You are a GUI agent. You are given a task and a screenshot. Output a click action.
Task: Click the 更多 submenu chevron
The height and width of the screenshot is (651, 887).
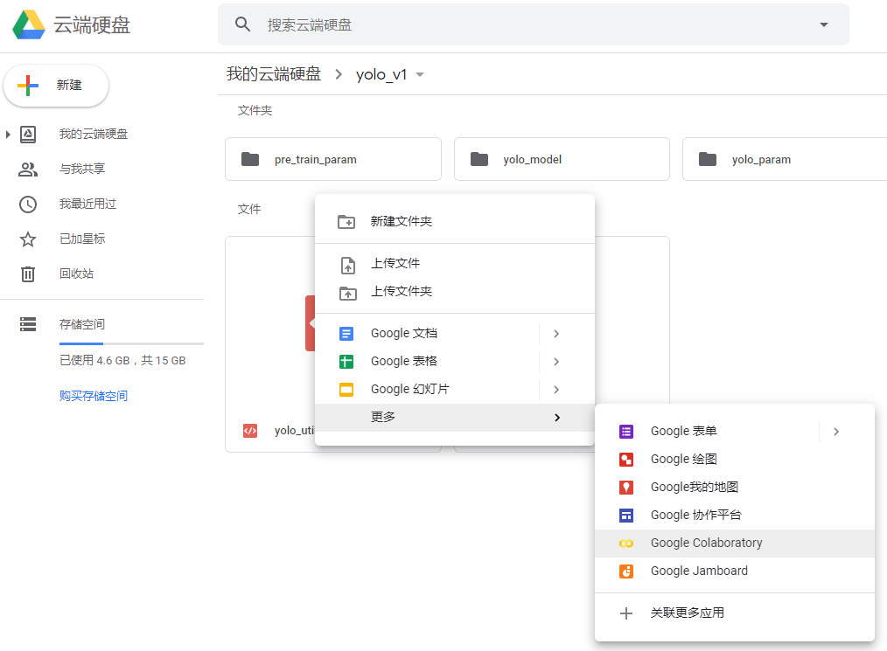pos(557,418)
